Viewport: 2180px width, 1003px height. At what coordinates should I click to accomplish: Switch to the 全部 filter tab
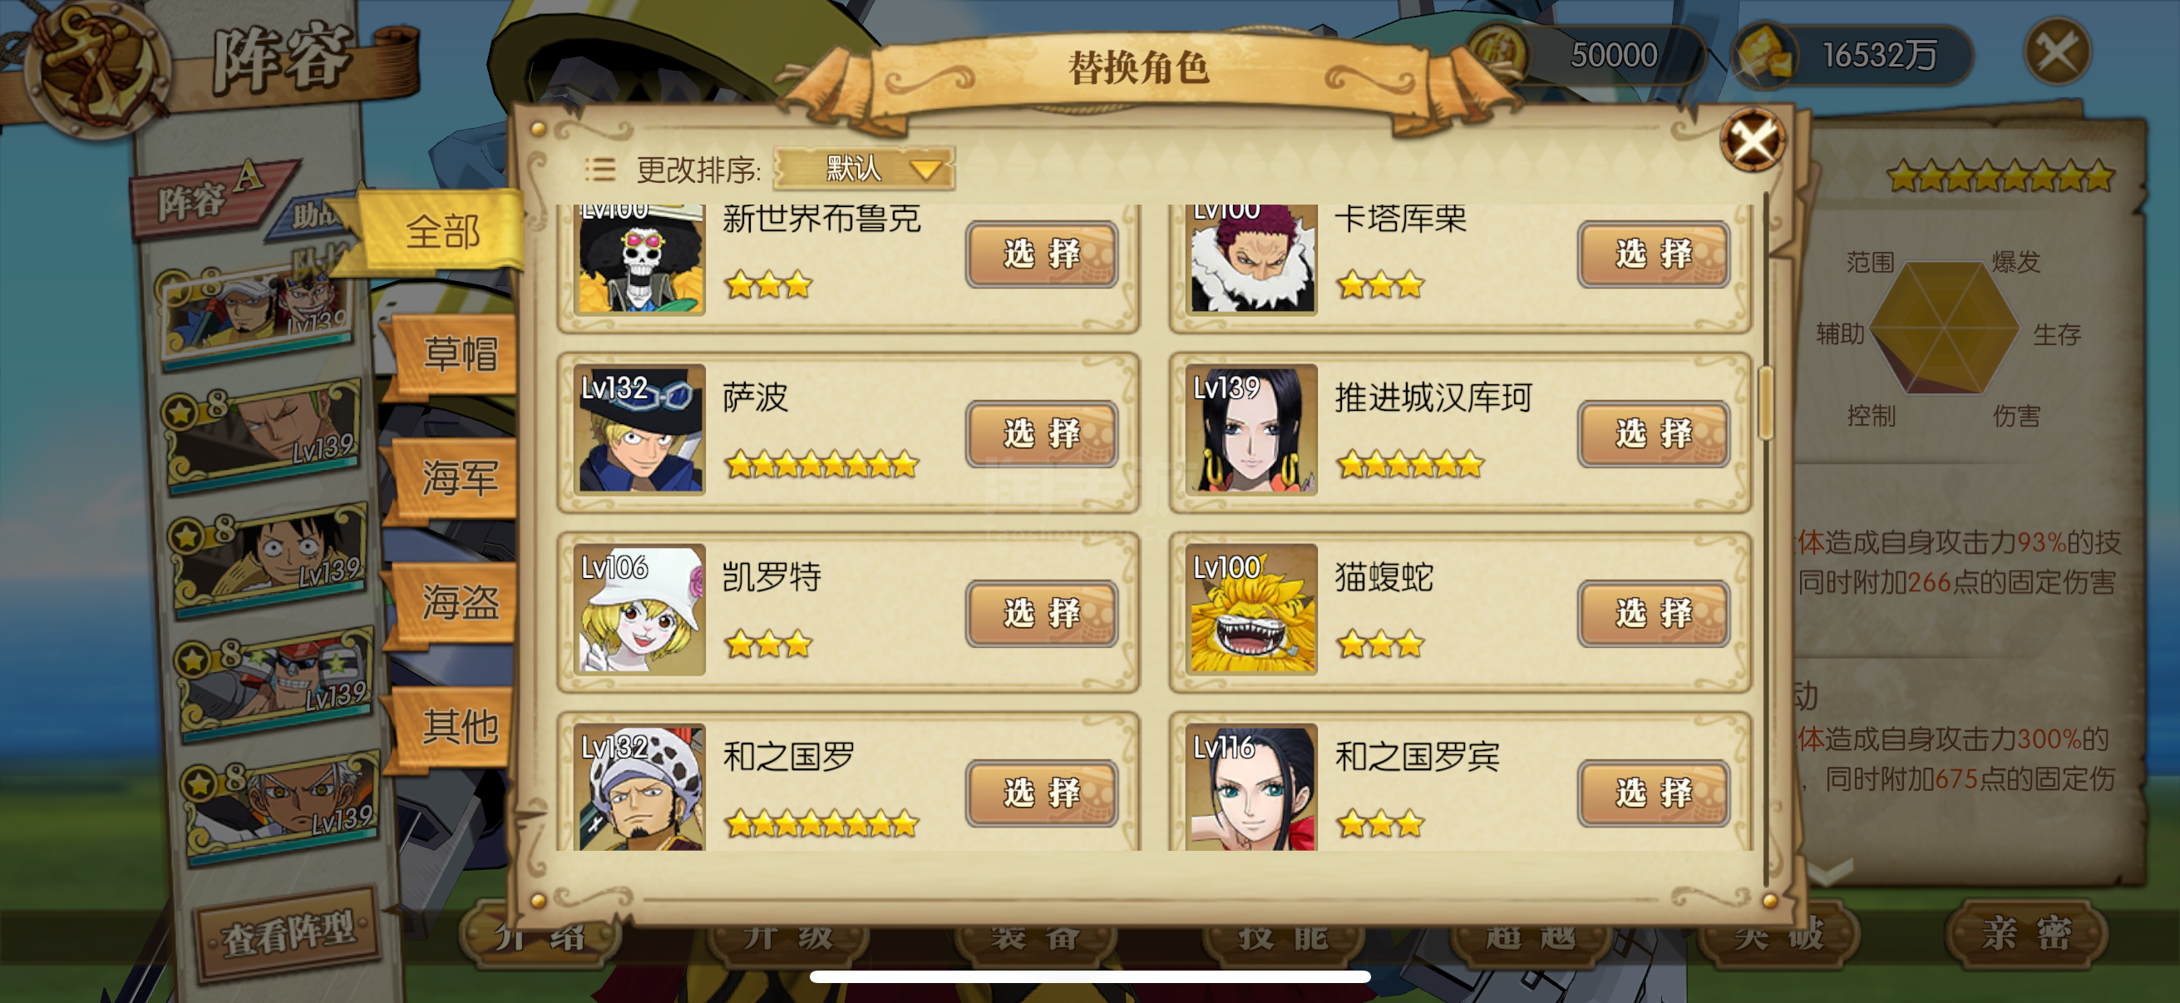[x=442, y=231]
